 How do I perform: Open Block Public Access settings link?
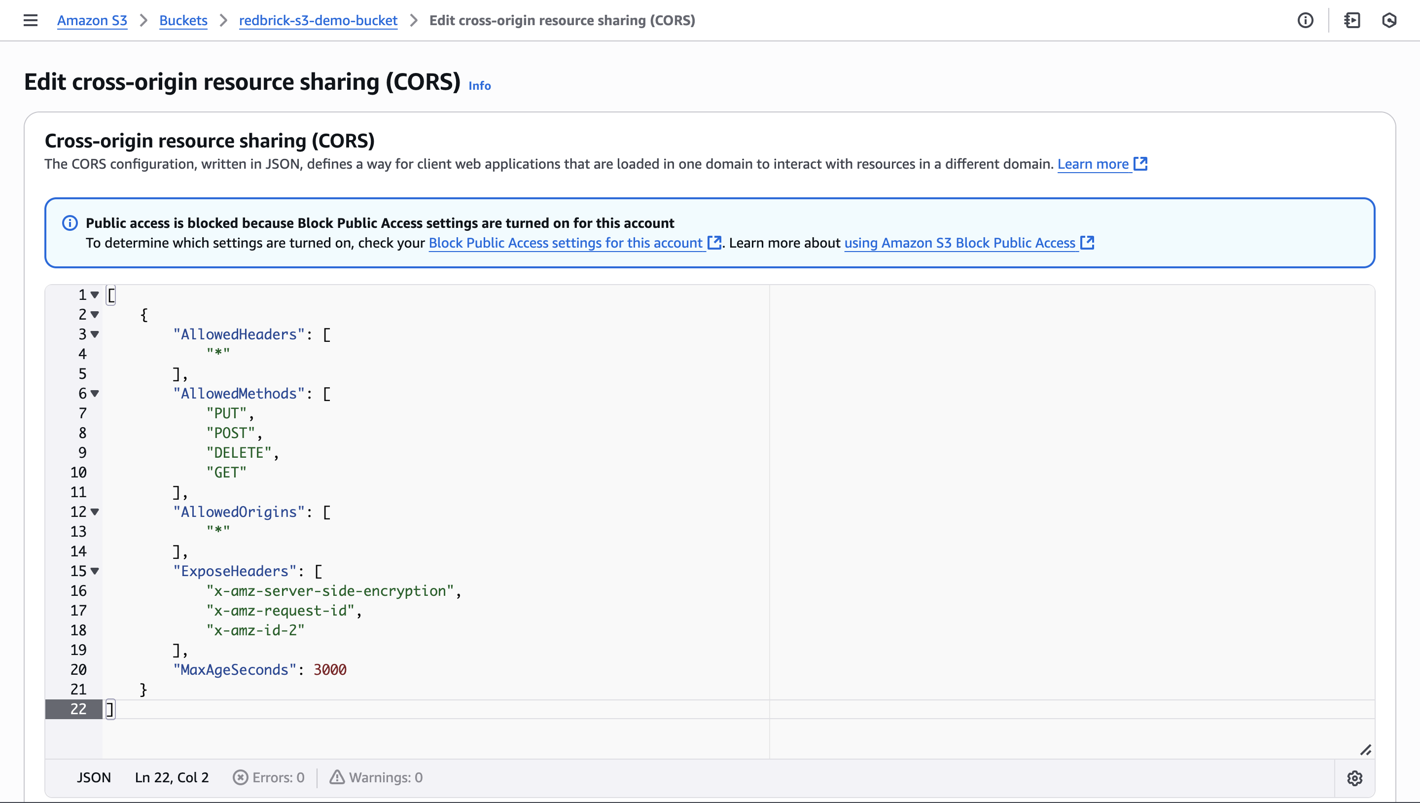(x=566, y=243)
